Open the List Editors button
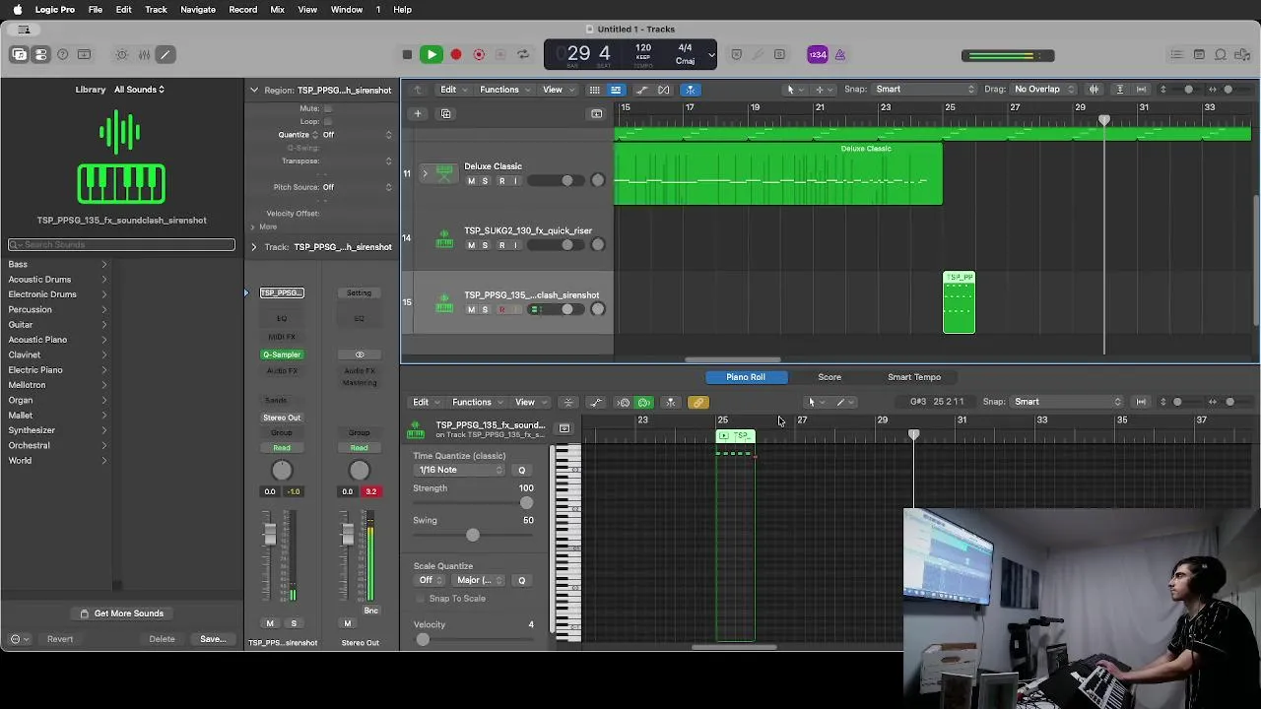The image size is (1261, 709). (1176, 55)
